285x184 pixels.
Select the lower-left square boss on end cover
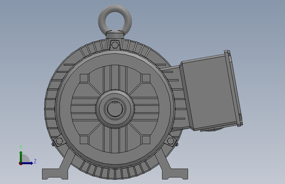(84, 140)
